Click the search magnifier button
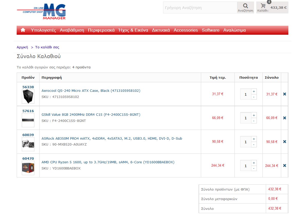The width and height of the screenshot is (303, 216). (x=246, y=7)
